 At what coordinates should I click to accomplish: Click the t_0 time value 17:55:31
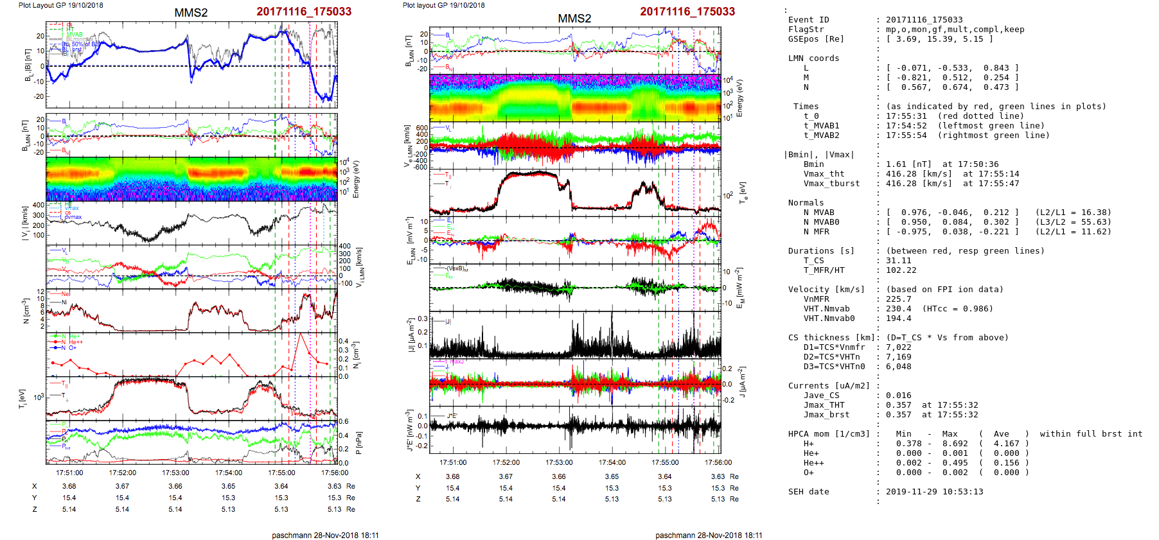tap(907, 116)
